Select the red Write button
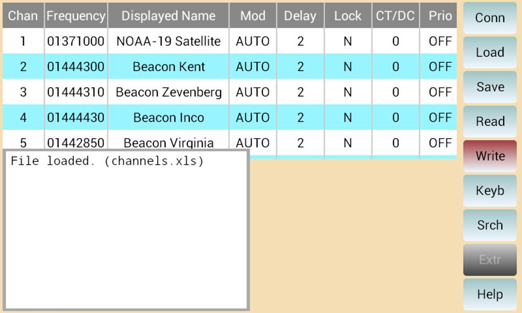 coord(490,156)
